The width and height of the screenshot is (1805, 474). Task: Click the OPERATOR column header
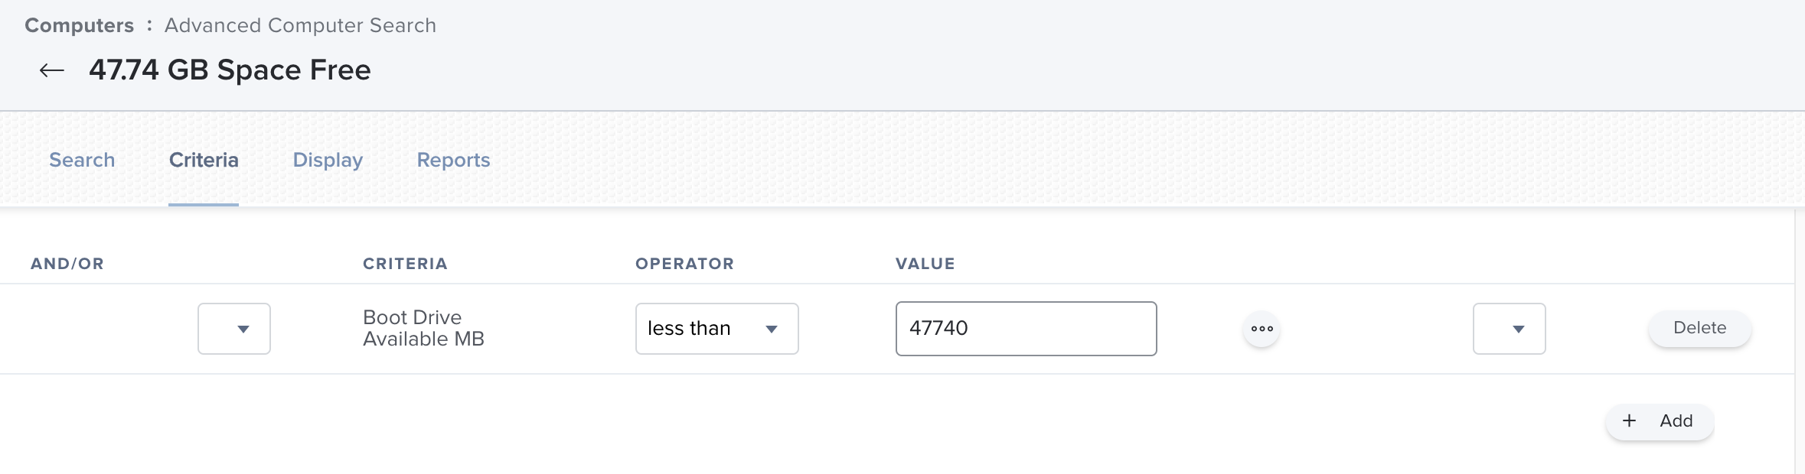(x=684, y=264)
